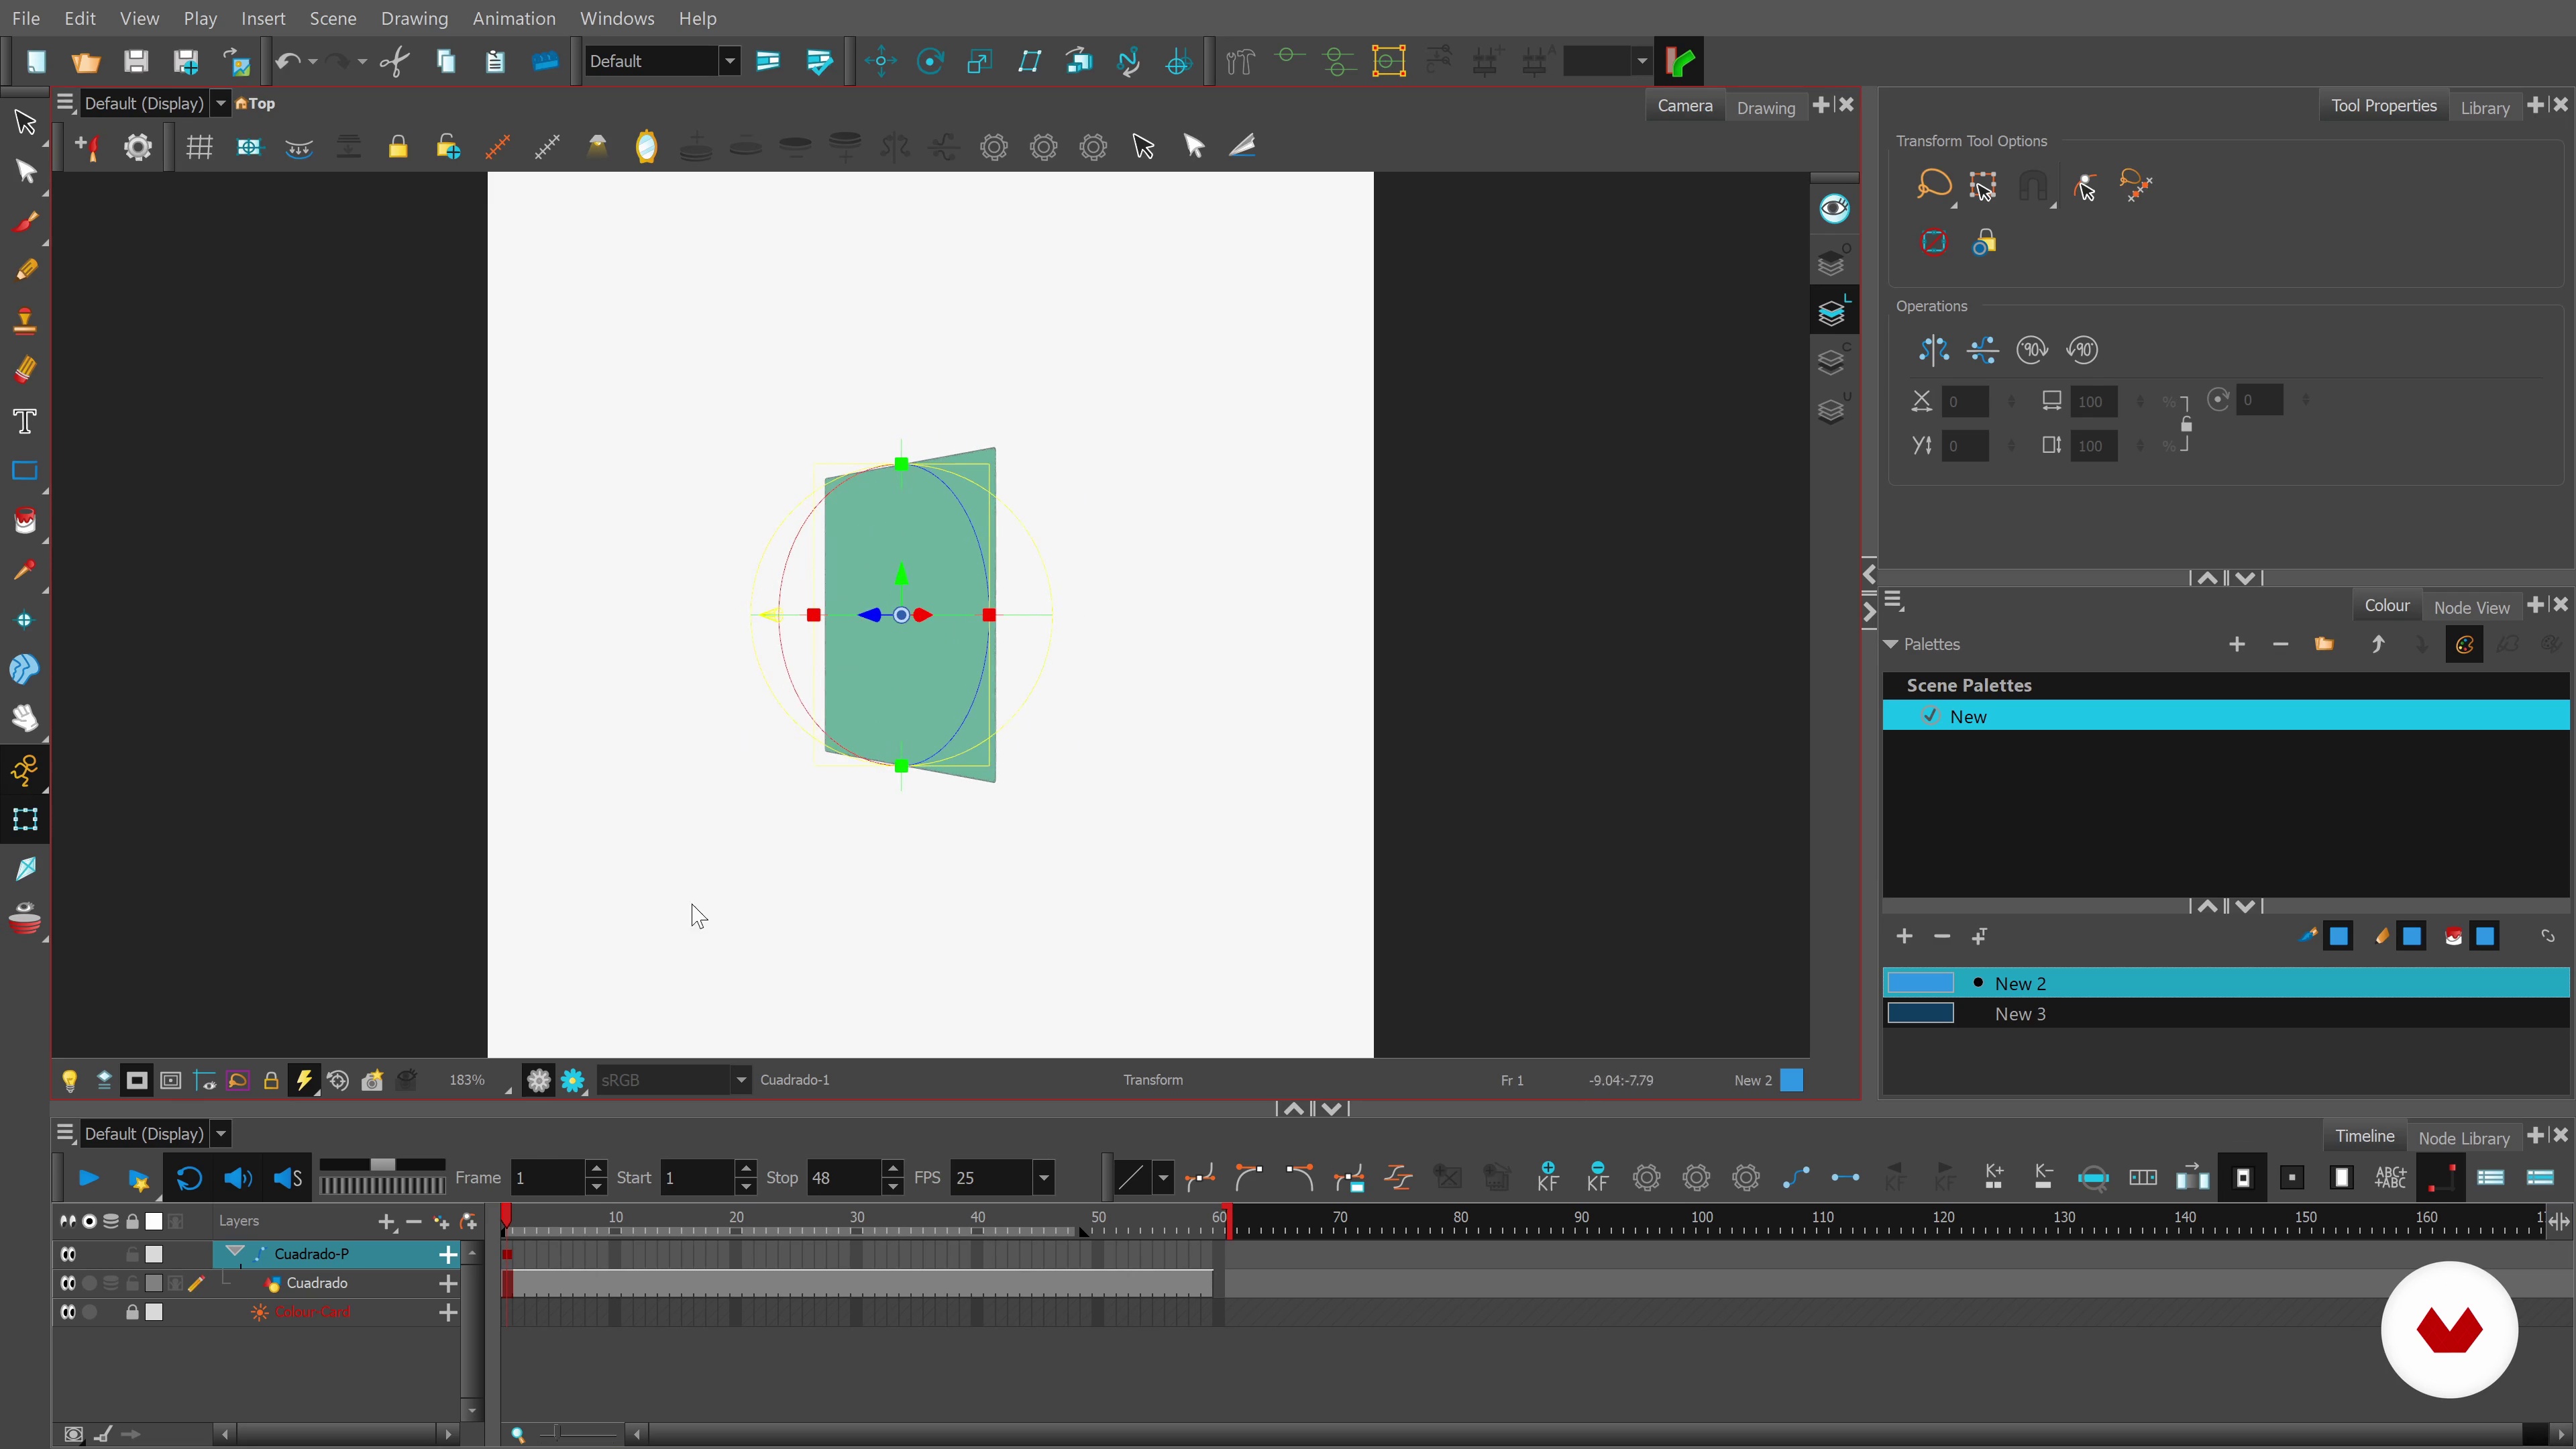Select the Rectangle shape tool
Screen dimensions: 2576x1449
25,470
